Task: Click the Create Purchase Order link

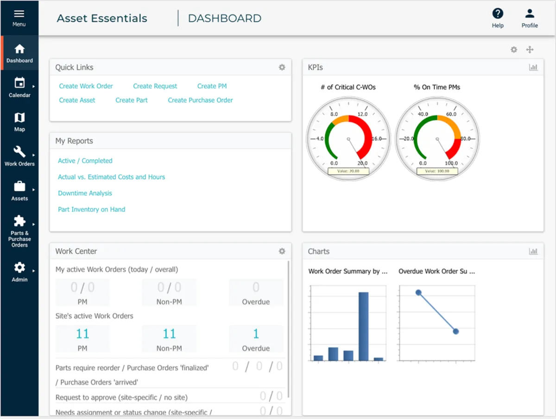Action: (200, 100)
